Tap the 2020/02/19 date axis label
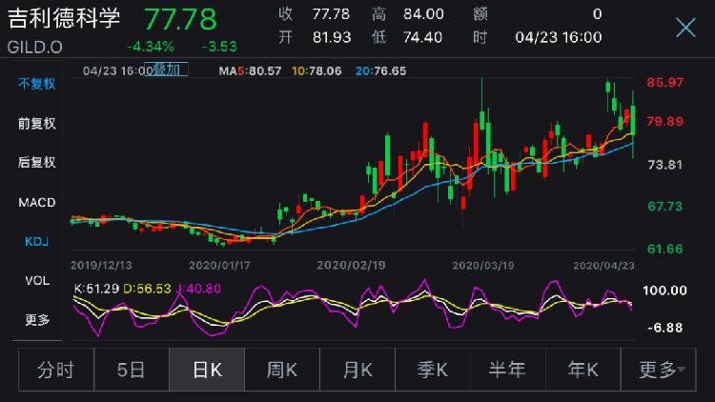The image size is (715, 402). tap(351, 265)
